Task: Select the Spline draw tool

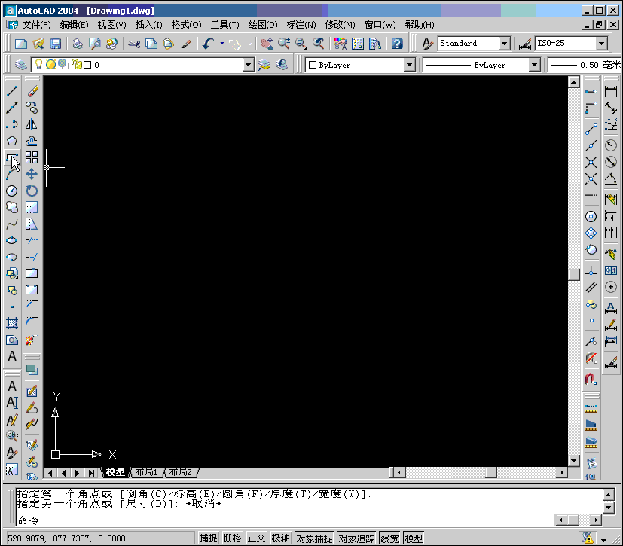Action: pyautogui.click(x=12, y=224)
